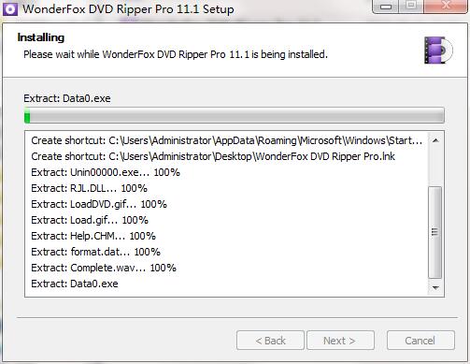This screenshot has height=364, width=470.
Task: Click the film reel DVD installer icon
Action: (438, 50)
